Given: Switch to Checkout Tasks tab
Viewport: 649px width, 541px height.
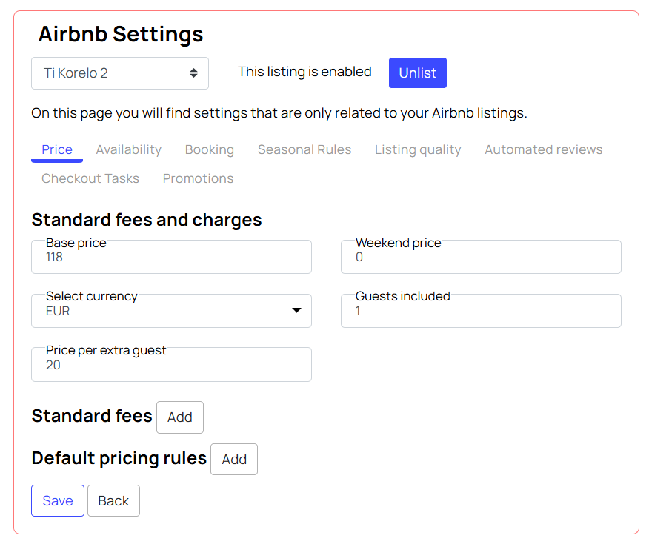Looking at the screenshot, I should (x=90, y=178).
